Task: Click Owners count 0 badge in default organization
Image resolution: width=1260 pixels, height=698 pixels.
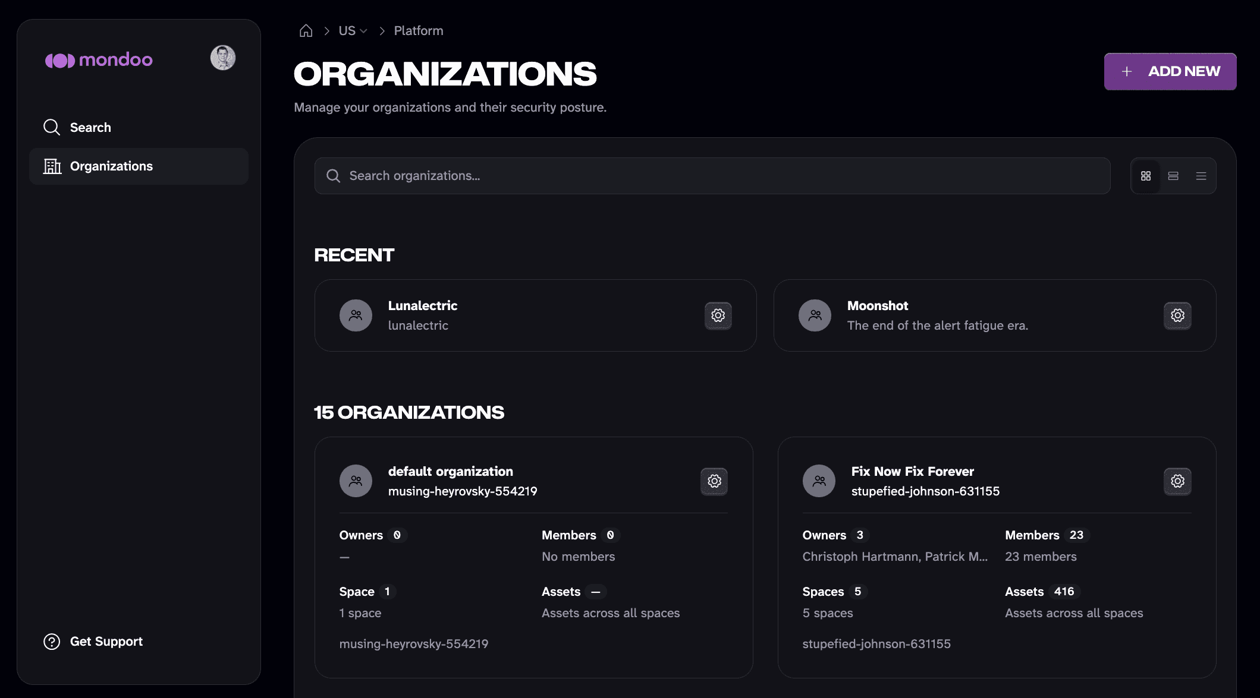Action: (397, 535)
